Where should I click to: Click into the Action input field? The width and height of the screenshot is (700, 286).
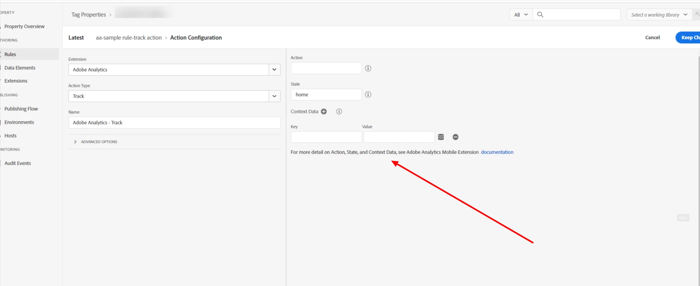tap(326, 68)
